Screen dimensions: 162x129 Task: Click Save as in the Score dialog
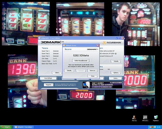(93, 71)
